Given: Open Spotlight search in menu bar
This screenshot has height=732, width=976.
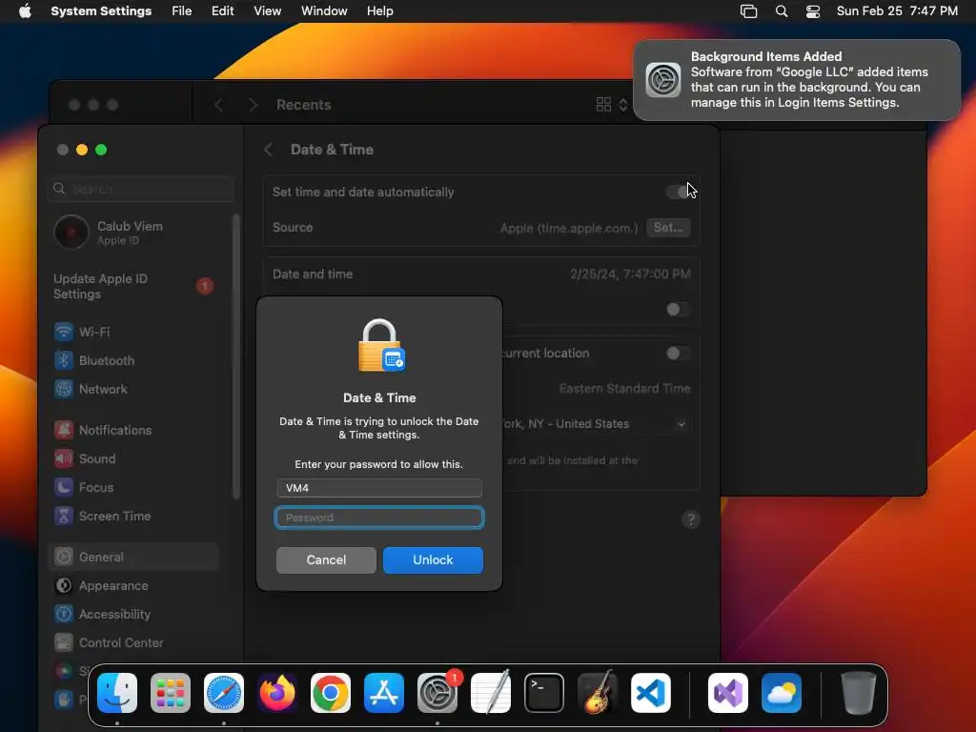Looking at the screenshot, I should [782, 11].
